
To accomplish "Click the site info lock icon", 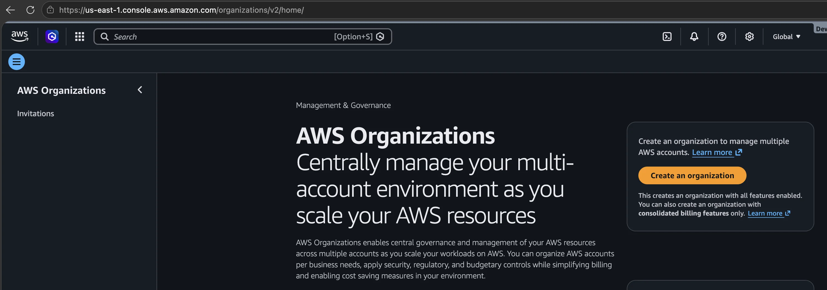I will tap(50, 10).
